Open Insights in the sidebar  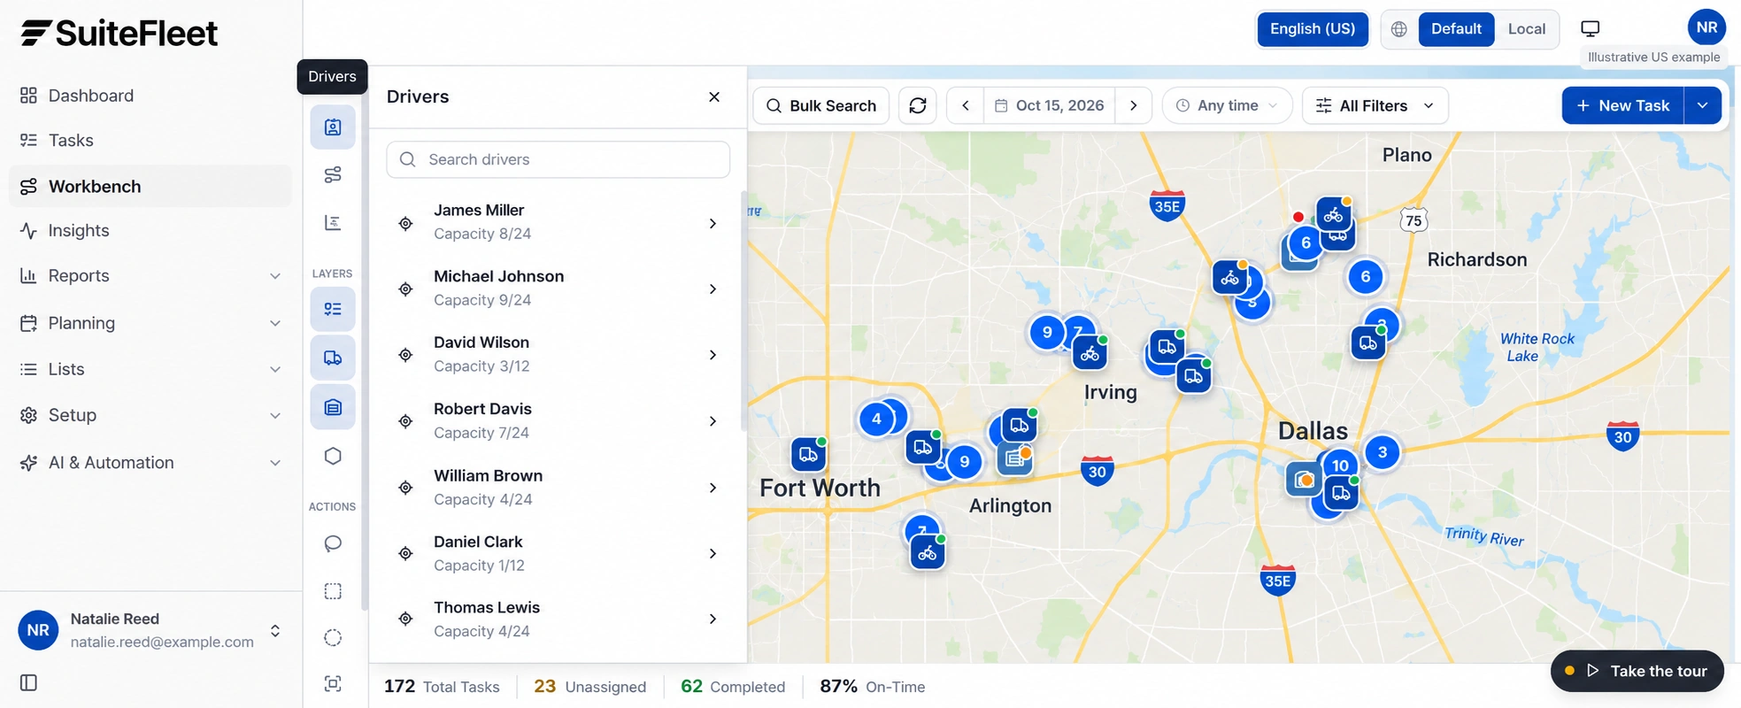tap(150, 231)
